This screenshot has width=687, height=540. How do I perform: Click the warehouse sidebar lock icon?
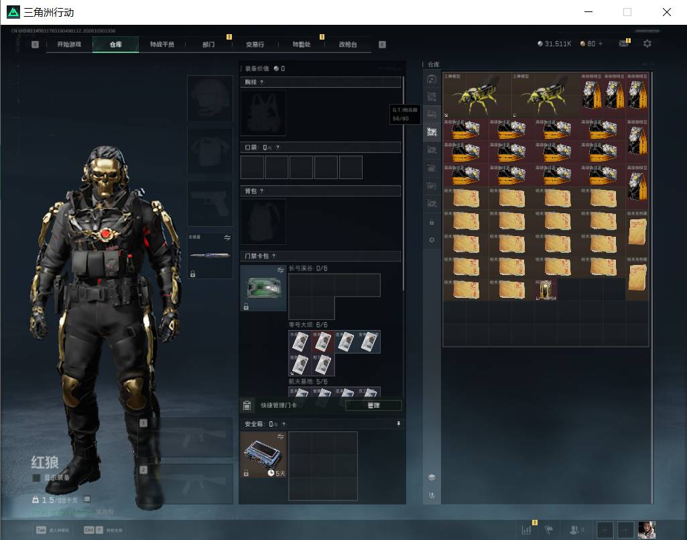pyautogui.click(x=432, y=223)
